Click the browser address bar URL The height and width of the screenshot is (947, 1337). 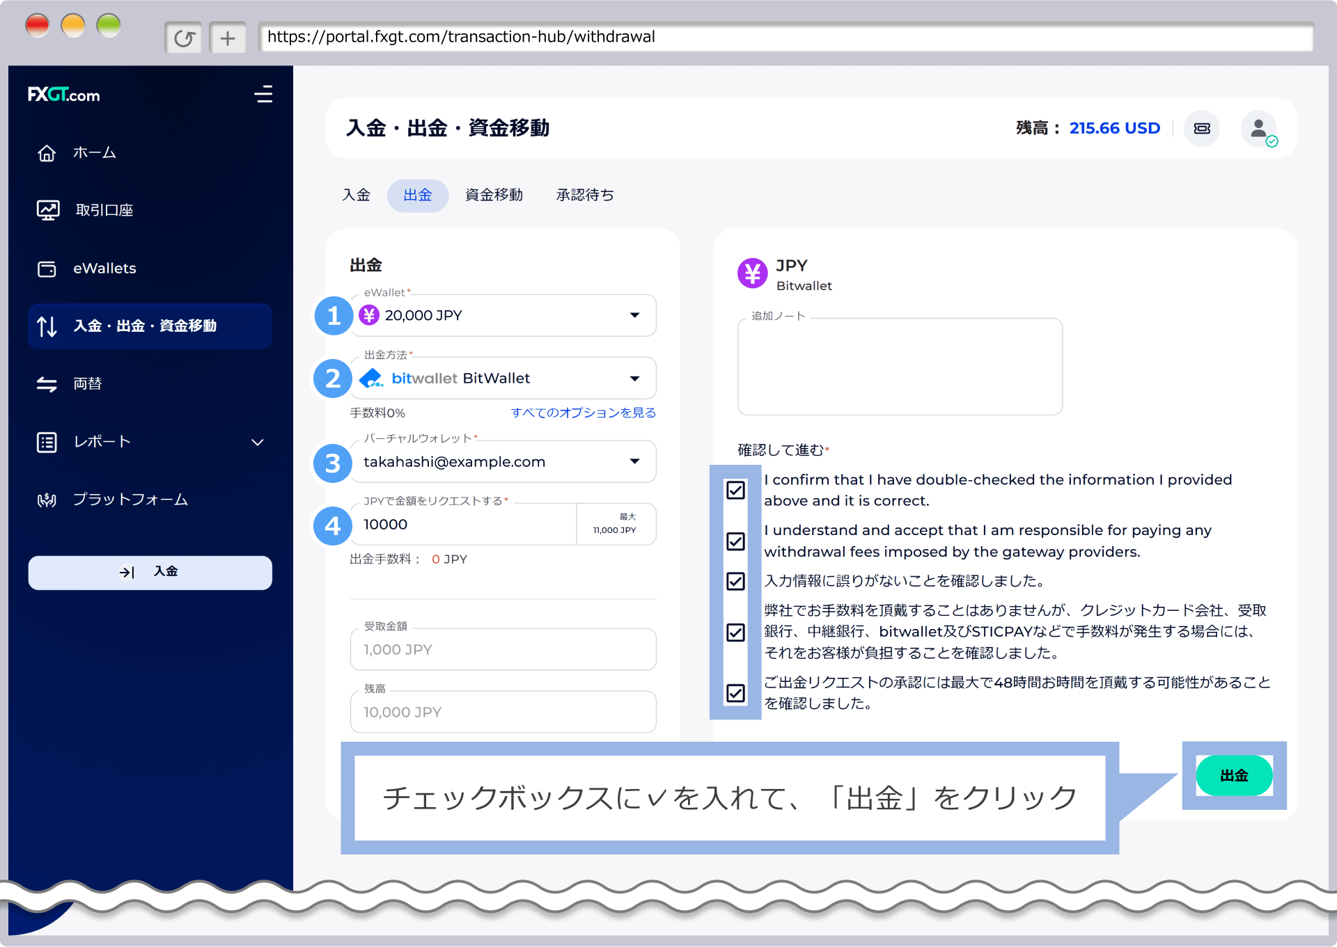click(x=785, y=37)
